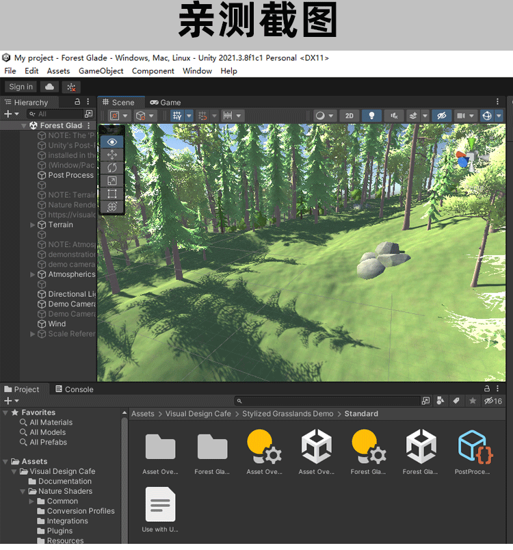Toggle scene visibility hidden-objects eye
513x550 pixels.
(x=441, y=116)
